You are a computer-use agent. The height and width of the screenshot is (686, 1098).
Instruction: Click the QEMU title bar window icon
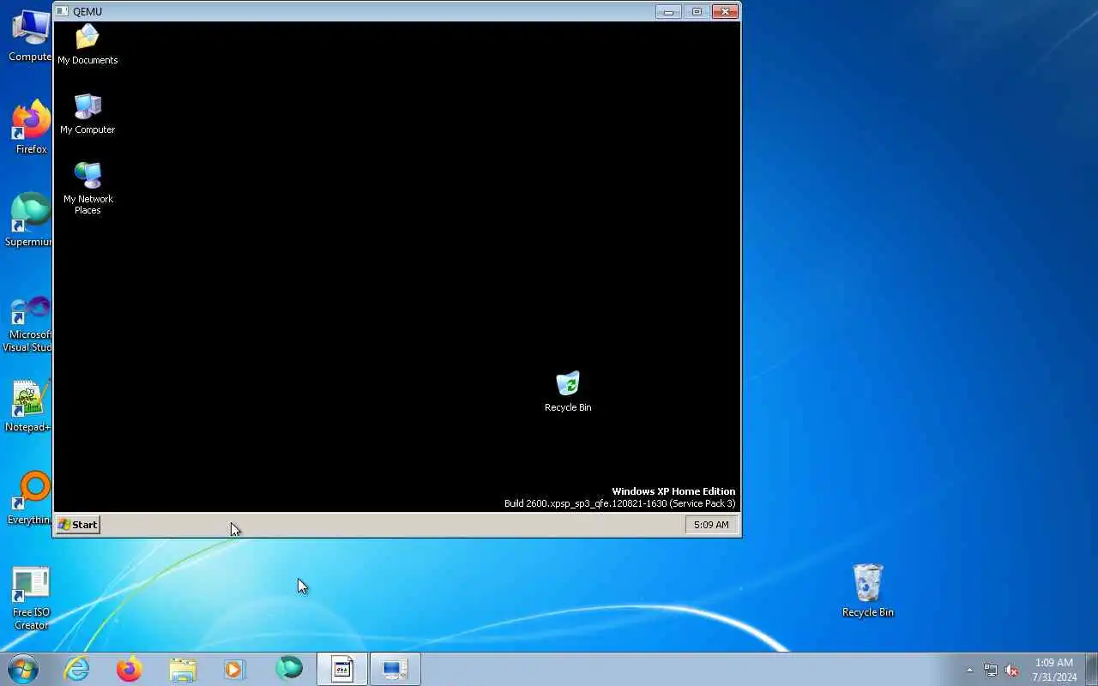tap(63, 12)
